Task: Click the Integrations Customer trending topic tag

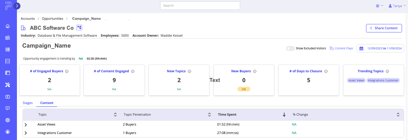Action: (383, 80)
